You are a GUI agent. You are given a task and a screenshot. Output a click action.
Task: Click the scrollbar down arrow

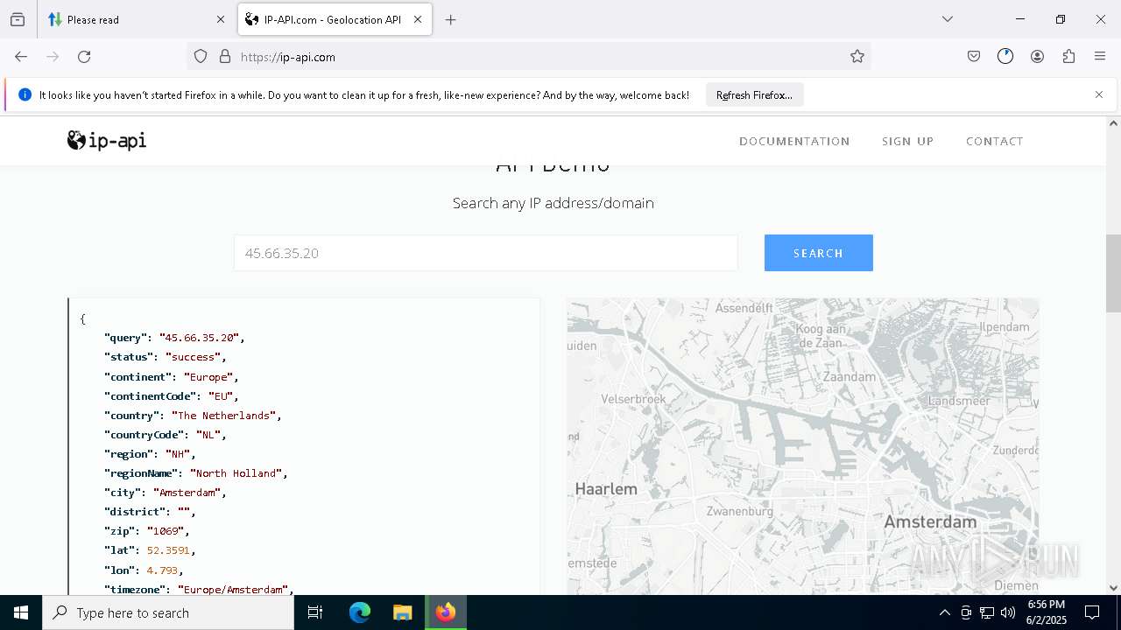pos(1113,587)
